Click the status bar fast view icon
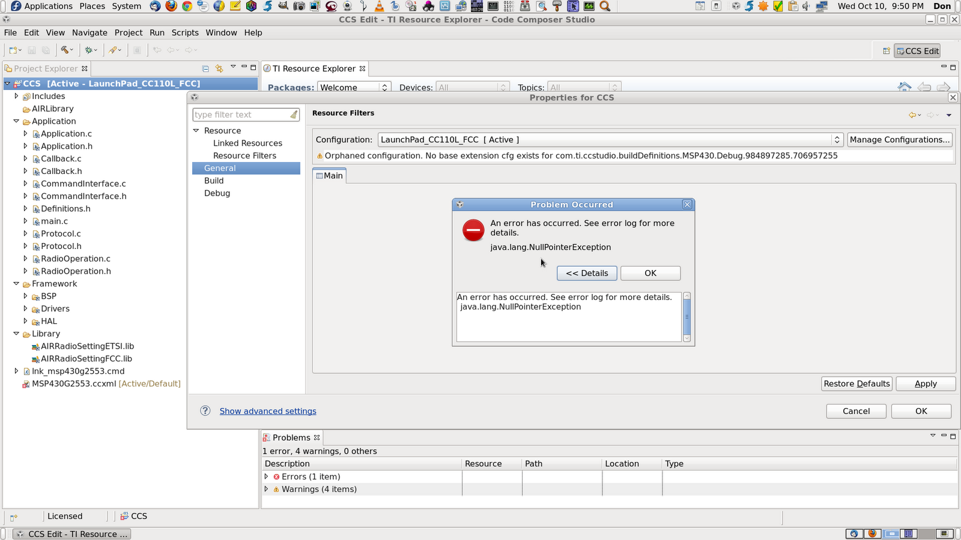 14,517
